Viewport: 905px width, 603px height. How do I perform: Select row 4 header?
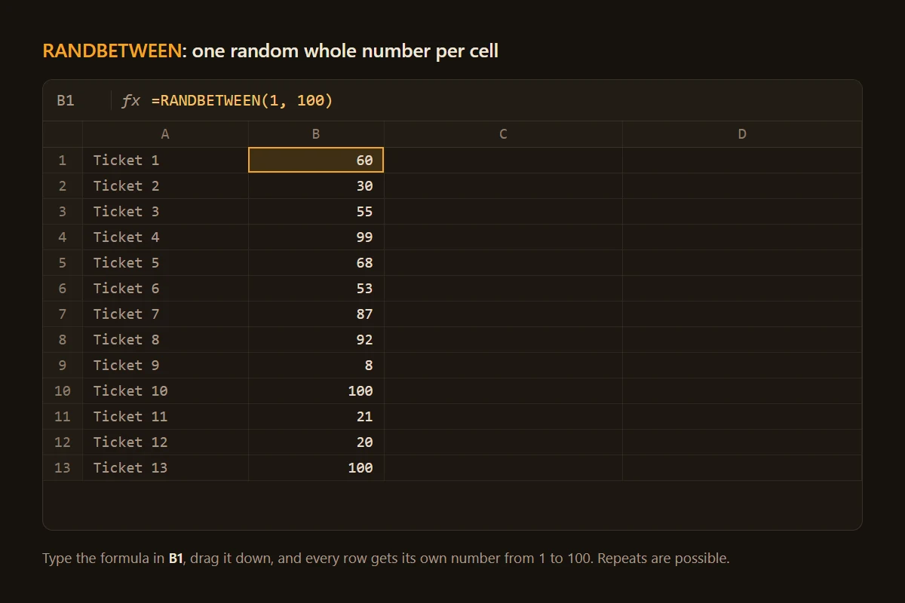(63, 237)
